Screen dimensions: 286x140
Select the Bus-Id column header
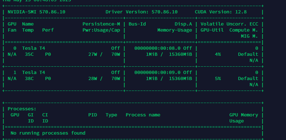click(x=137, y=24)
